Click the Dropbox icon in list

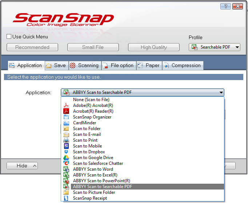66,152
